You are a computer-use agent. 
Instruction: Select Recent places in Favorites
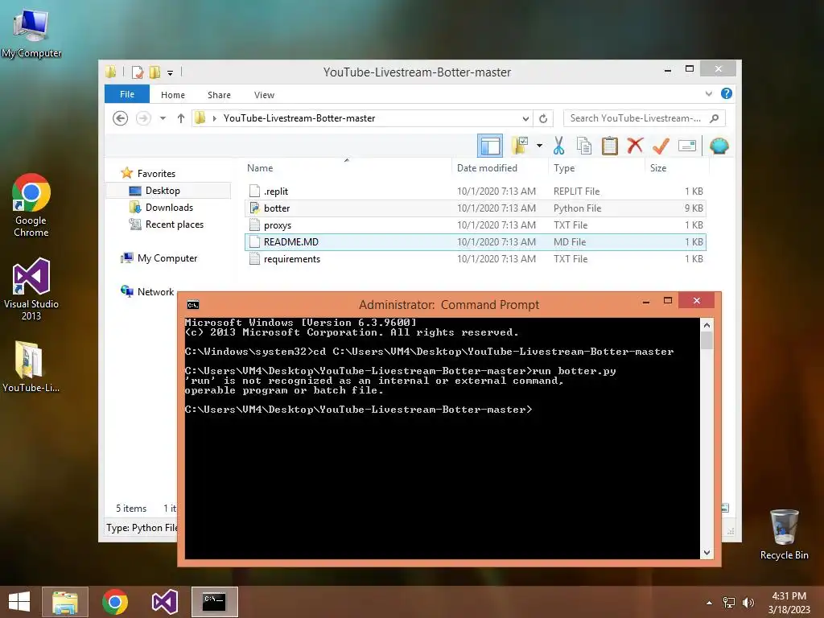click(x=174, y=225)
